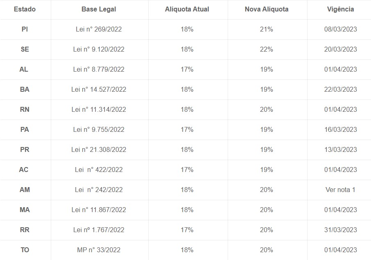Select MP n° 33/2022 cell
The width and height of the screenshot is (371, 260).
[99, 250]
